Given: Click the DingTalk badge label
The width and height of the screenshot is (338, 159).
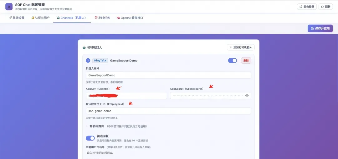Looking at the screenshot, I should tap(100, 61).
